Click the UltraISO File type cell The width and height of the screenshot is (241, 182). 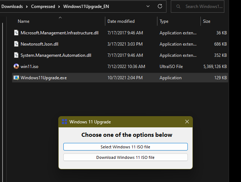click(x=171, y=67)
